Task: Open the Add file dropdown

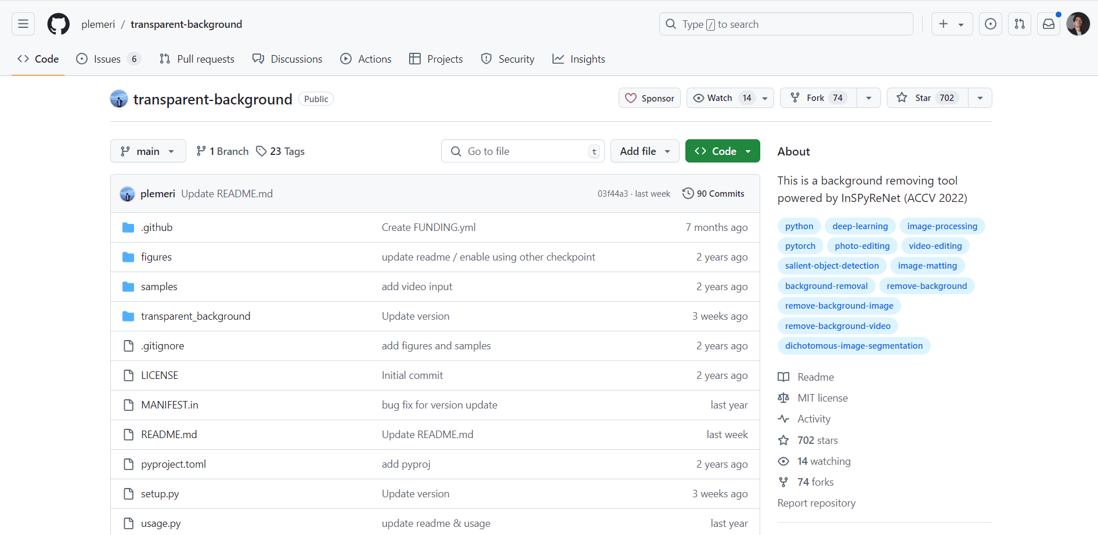Action: point(644,151)
